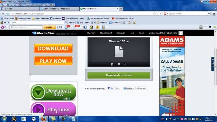Expand the yellow SEARCH button dropdown arrow
The height and width of the screenshot is (122, 217).
(x=54, y=27)
